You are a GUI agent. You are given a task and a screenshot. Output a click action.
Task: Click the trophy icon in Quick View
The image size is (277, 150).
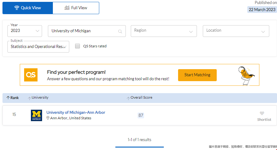coord(17,8)
